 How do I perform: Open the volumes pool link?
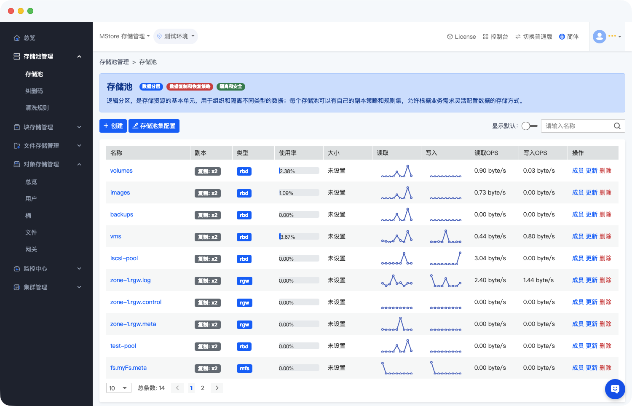pos(121,171)
